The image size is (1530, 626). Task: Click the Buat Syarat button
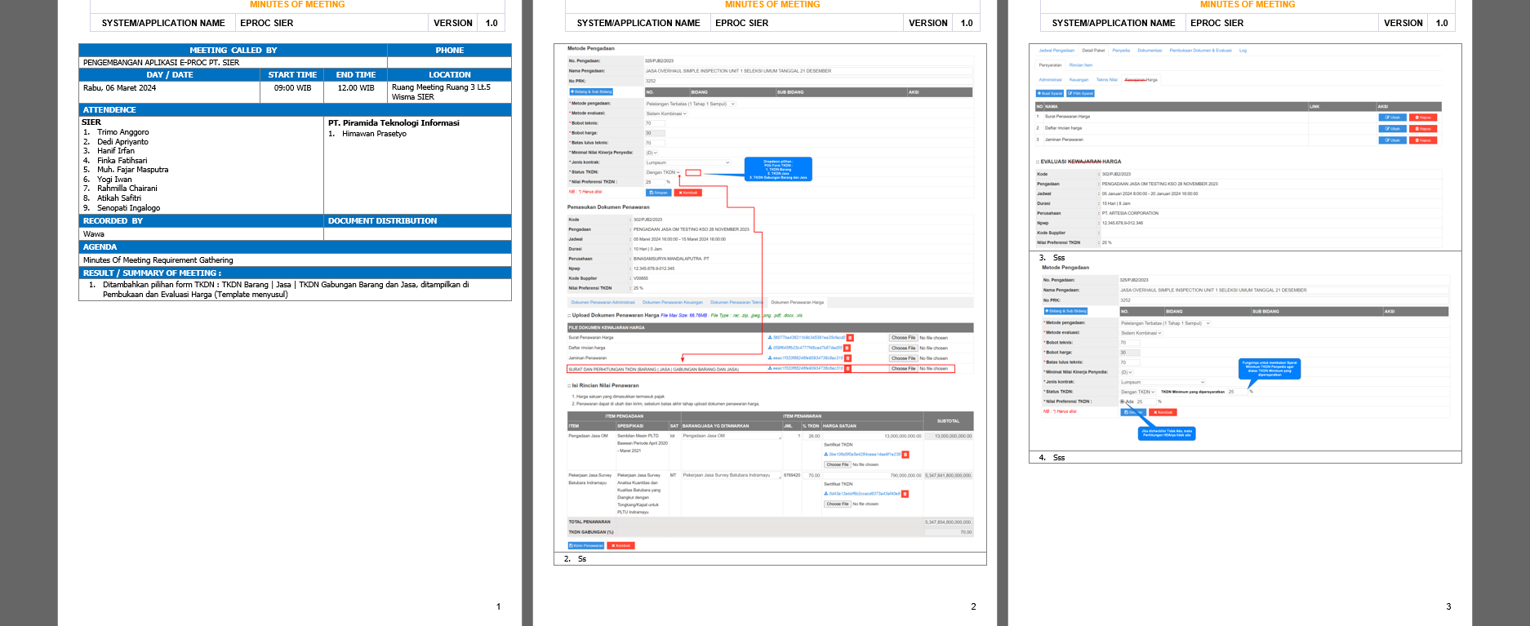click(1050, 94)
